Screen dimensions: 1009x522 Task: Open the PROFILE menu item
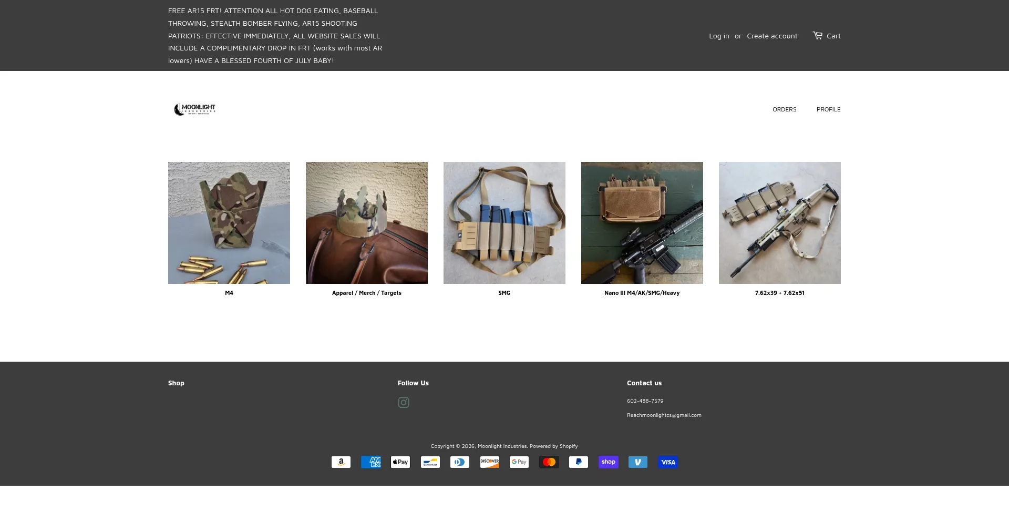[x=828, y=109]
